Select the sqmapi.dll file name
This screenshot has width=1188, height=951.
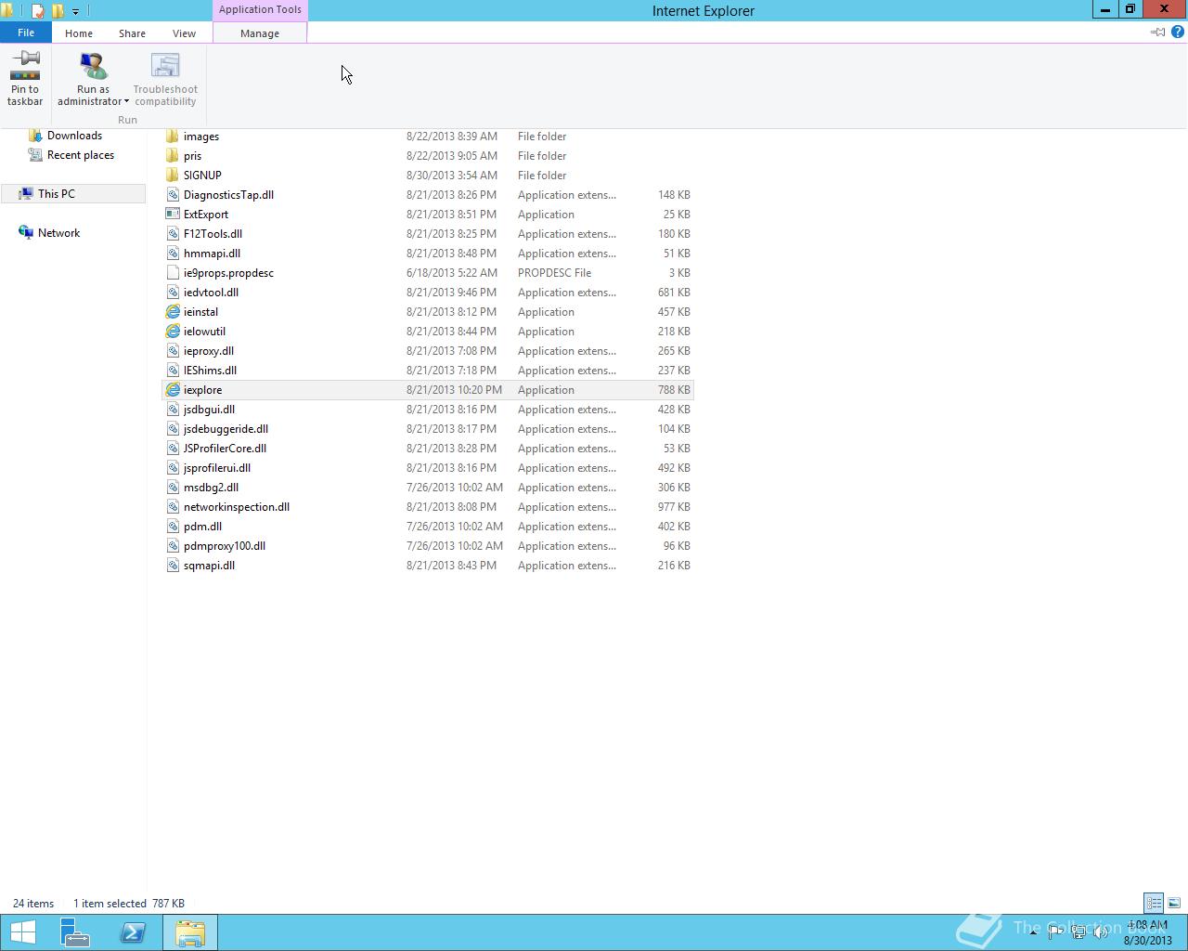209,566
